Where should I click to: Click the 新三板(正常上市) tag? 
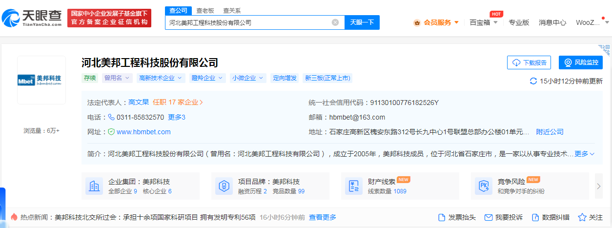tap(327, 78)
